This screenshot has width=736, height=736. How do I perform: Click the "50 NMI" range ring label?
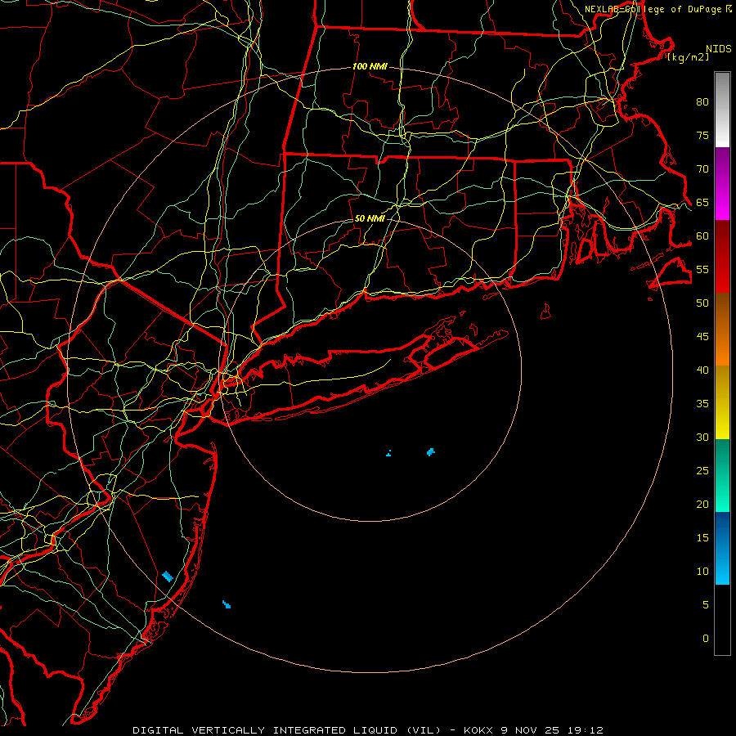pos(370,218)
